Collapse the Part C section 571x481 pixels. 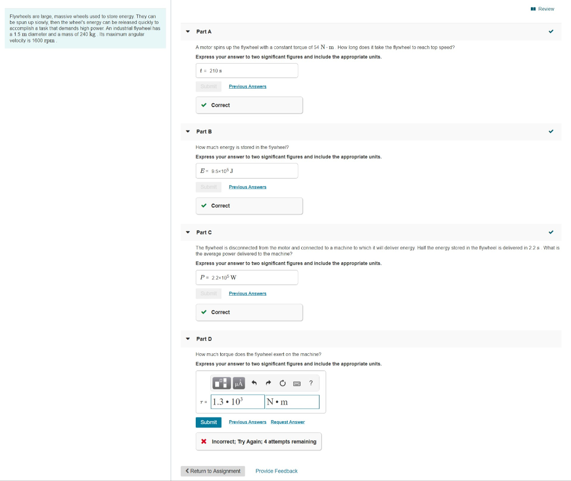click(188, 233)
